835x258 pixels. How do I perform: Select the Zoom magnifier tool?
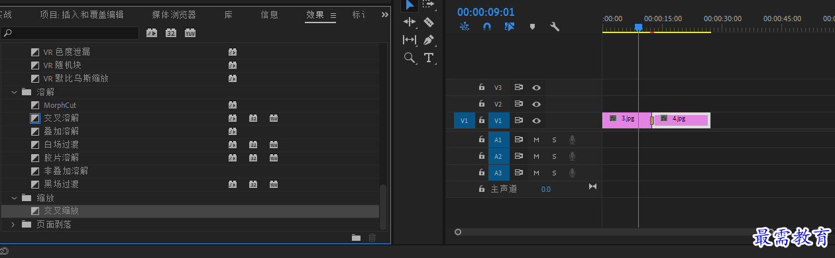click(410, 58)
